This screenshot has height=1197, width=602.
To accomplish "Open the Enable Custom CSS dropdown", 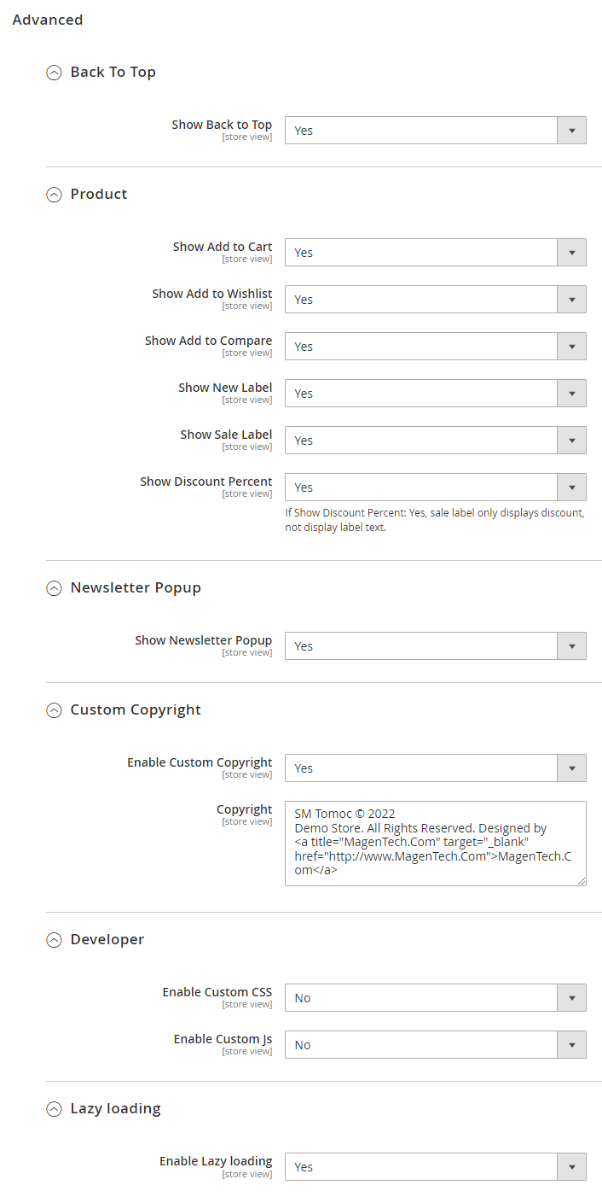I will pyautogui.click(x=435, y=998).
